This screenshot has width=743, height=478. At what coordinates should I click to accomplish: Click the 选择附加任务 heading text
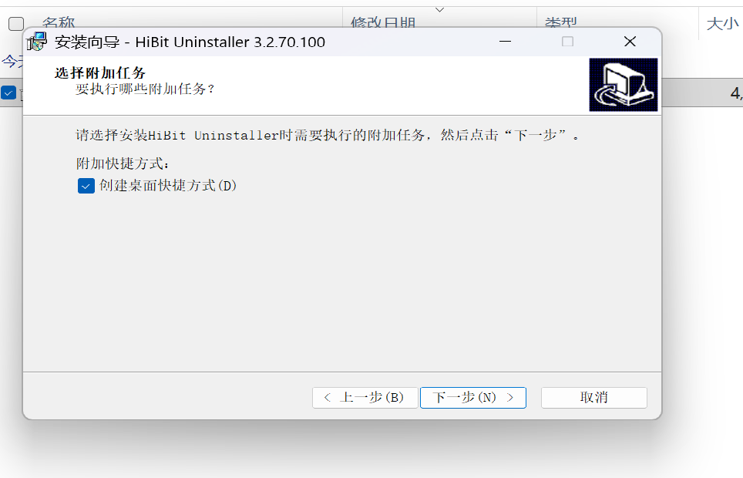point(100,73)
